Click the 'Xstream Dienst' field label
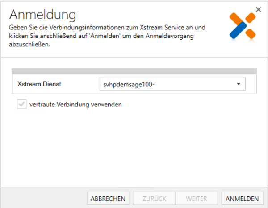The width and height of the screenshot is (268, 208). [39, 84]
